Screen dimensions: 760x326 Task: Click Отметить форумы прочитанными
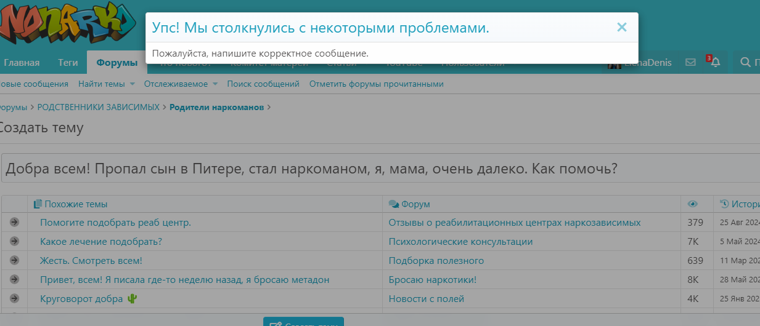(x=377, y=84)
